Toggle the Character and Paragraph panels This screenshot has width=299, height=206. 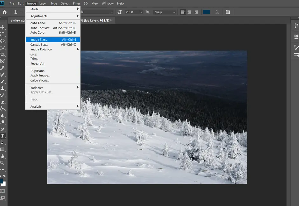pos(228,12)
